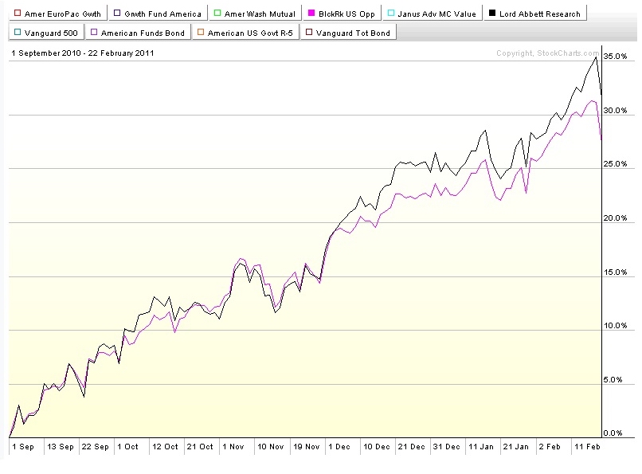Click the 1 Oct date label
This screenshot has height=474, width=642.
(x=127, y=447)
